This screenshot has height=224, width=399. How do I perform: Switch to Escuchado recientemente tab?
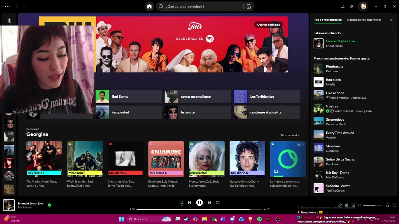click(x=364, y=20)
